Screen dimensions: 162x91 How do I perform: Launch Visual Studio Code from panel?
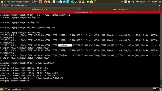click(x=57, y=2)
